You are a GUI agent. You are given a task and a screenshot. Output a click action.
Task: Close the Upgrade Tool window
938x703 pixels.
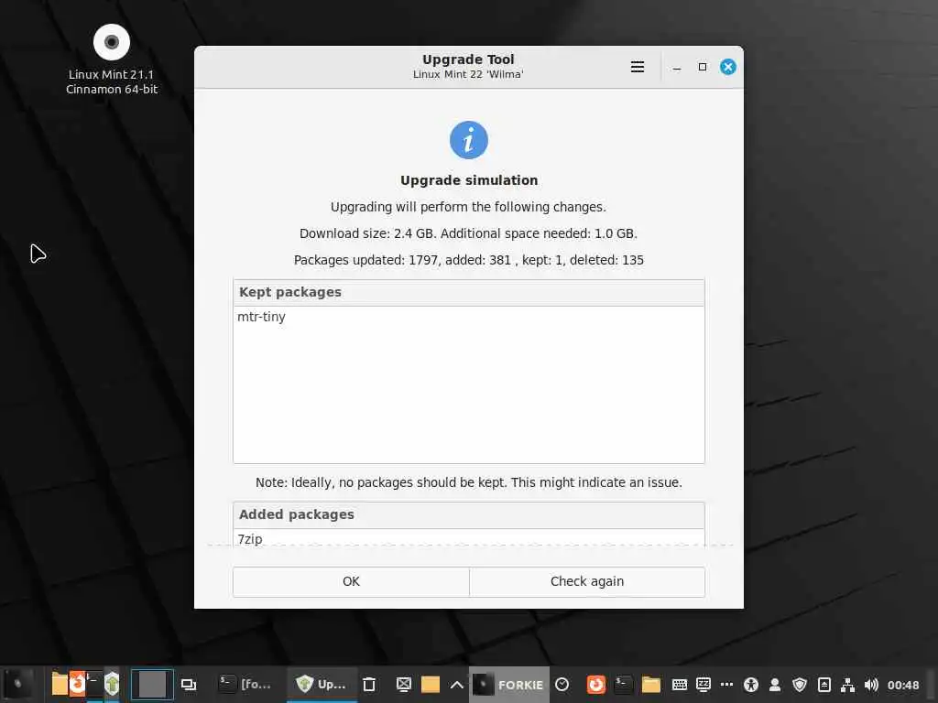[728, 67]
